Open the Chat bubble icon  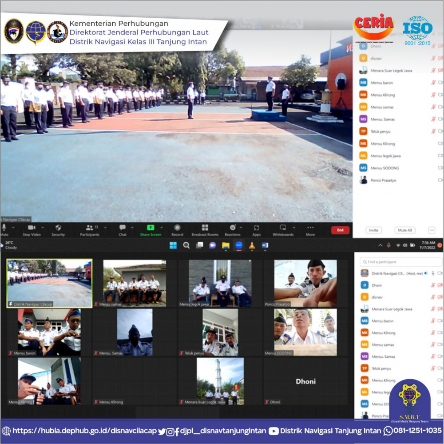point(123,228)
